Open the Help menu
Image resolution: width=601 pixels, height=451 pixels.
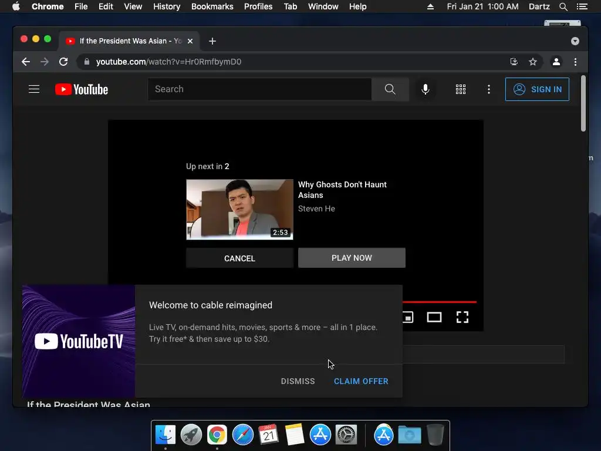click(357, 6)
